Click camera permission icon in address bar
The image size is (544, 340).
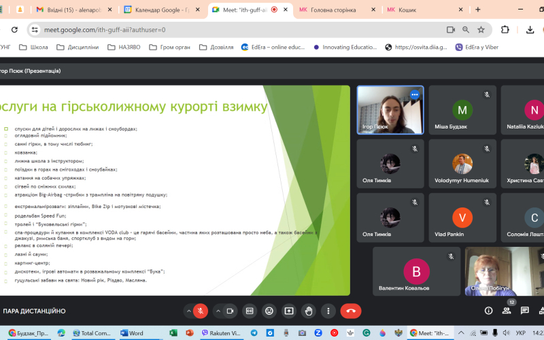click(x=450, y=30)
